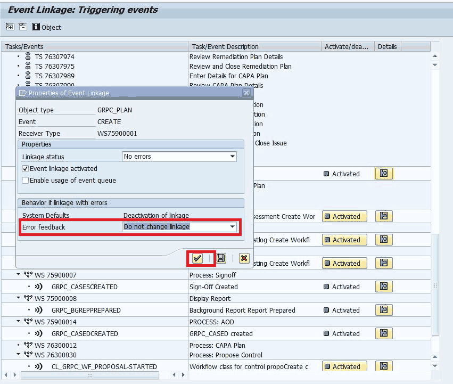Viewport: 453px width, 384px height.
Task: Click the Tasks/Events column header
Action: tap(95, 46)
